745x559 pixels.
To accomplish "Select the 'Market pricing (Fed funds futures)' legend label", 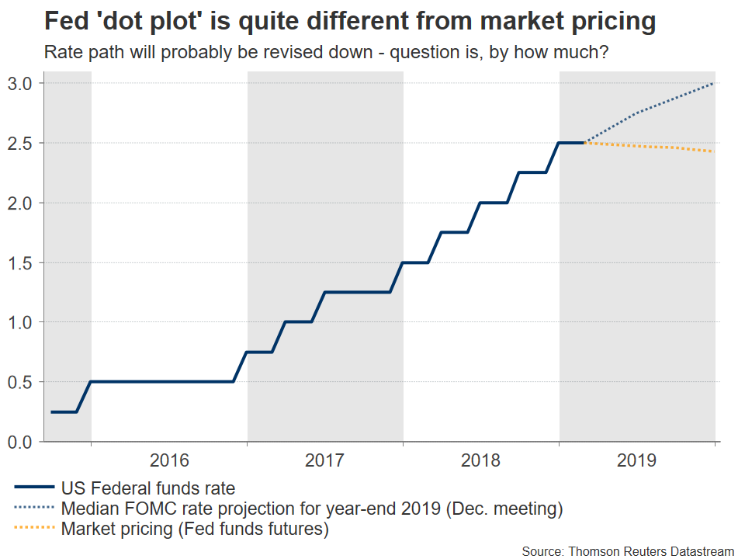I will tap(194, 530).
